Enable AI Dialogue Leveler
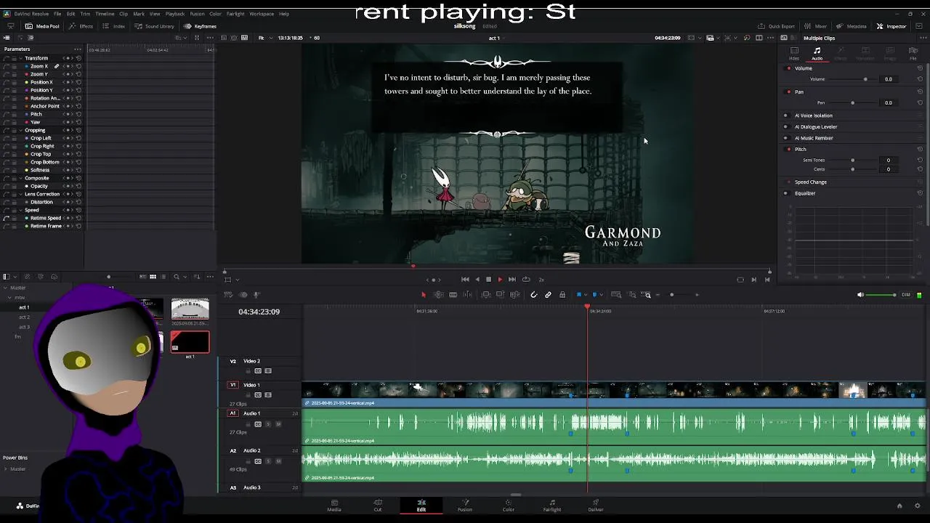This screenshot has height=523, width=930. click(785, 127)
